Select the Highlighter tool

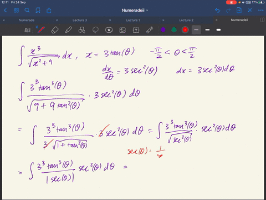69,30
